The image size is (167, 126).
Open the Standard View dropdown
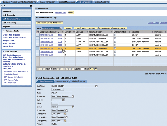[60, 28]
